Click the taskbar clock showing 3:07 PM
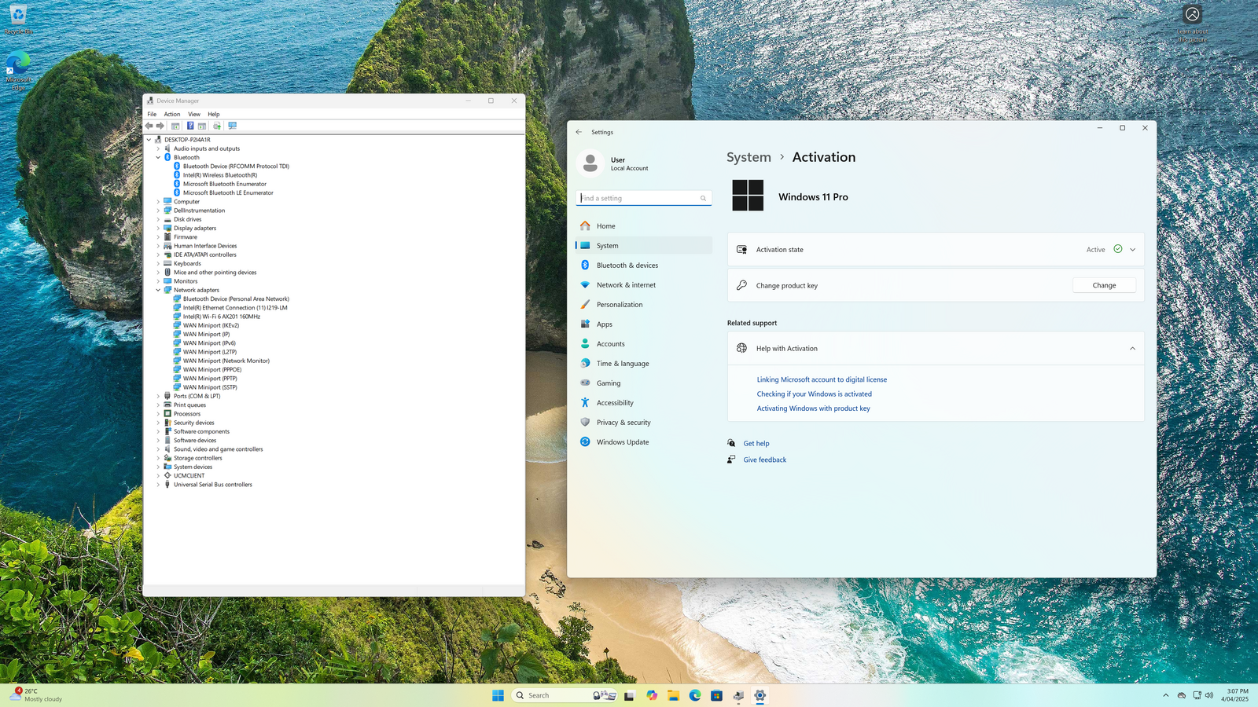Screen dimensions: 1258x707 1235,695
